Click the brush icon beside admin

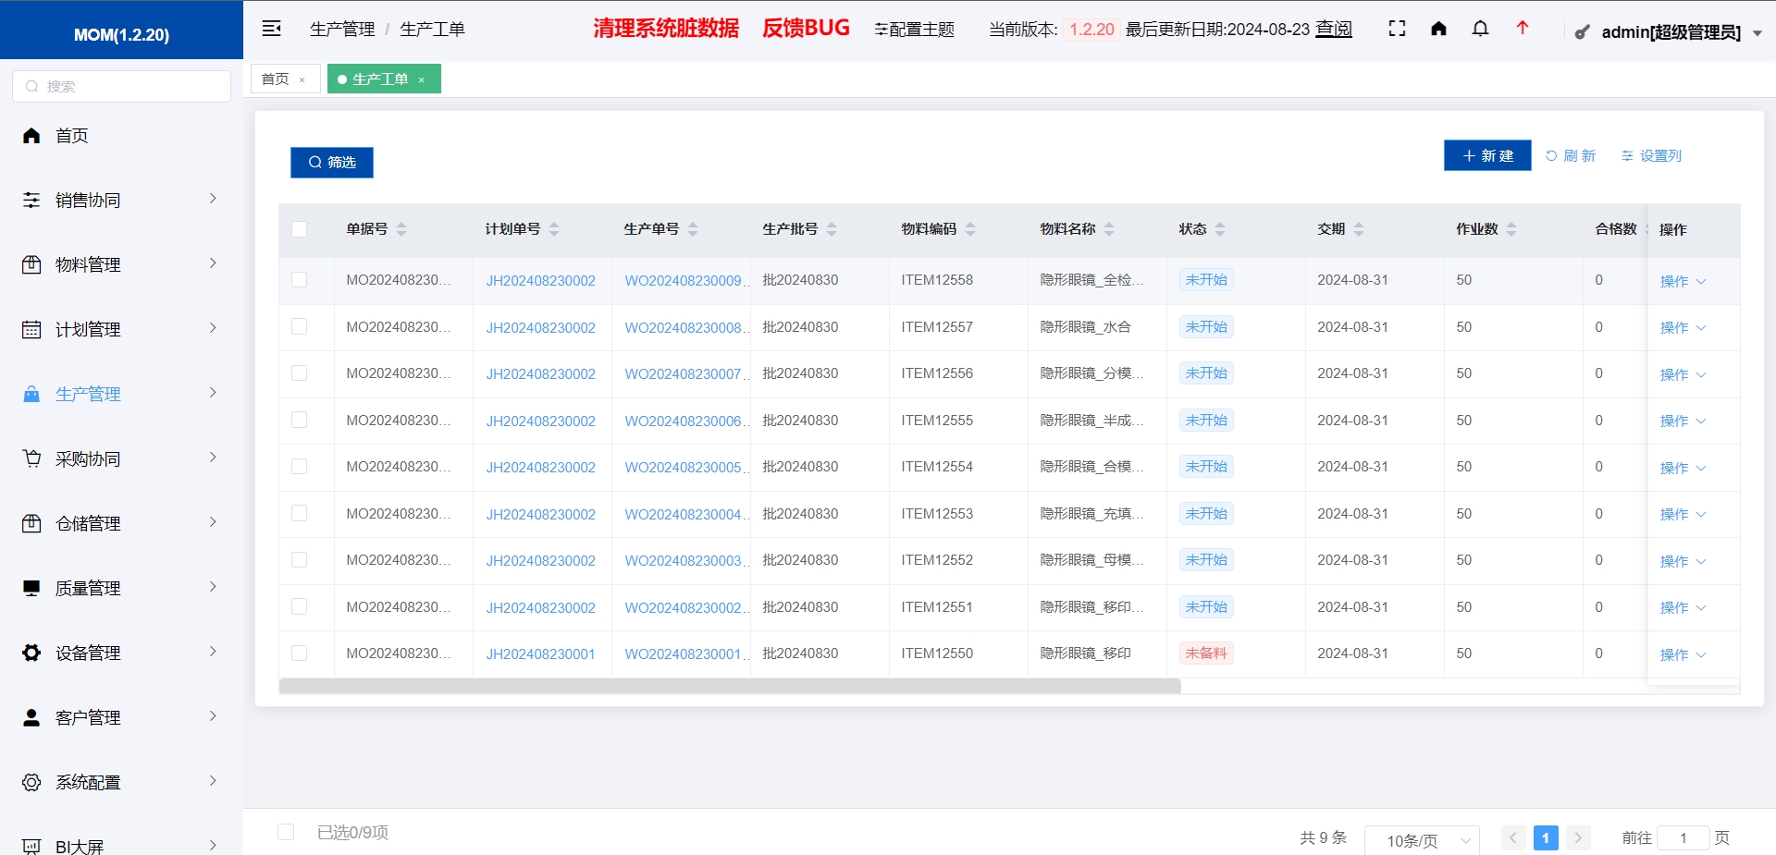pyautogui.click(x=1583, y=32)
